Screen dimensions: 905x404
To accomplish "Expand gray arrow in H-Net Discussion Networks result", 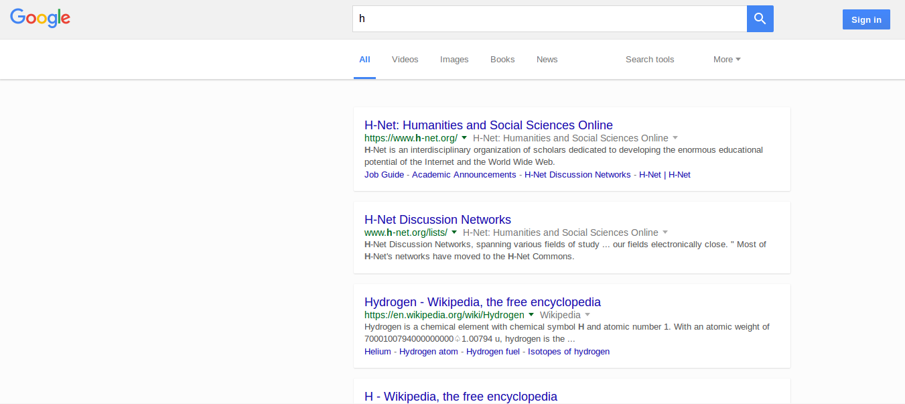I will tap(665, 232).
